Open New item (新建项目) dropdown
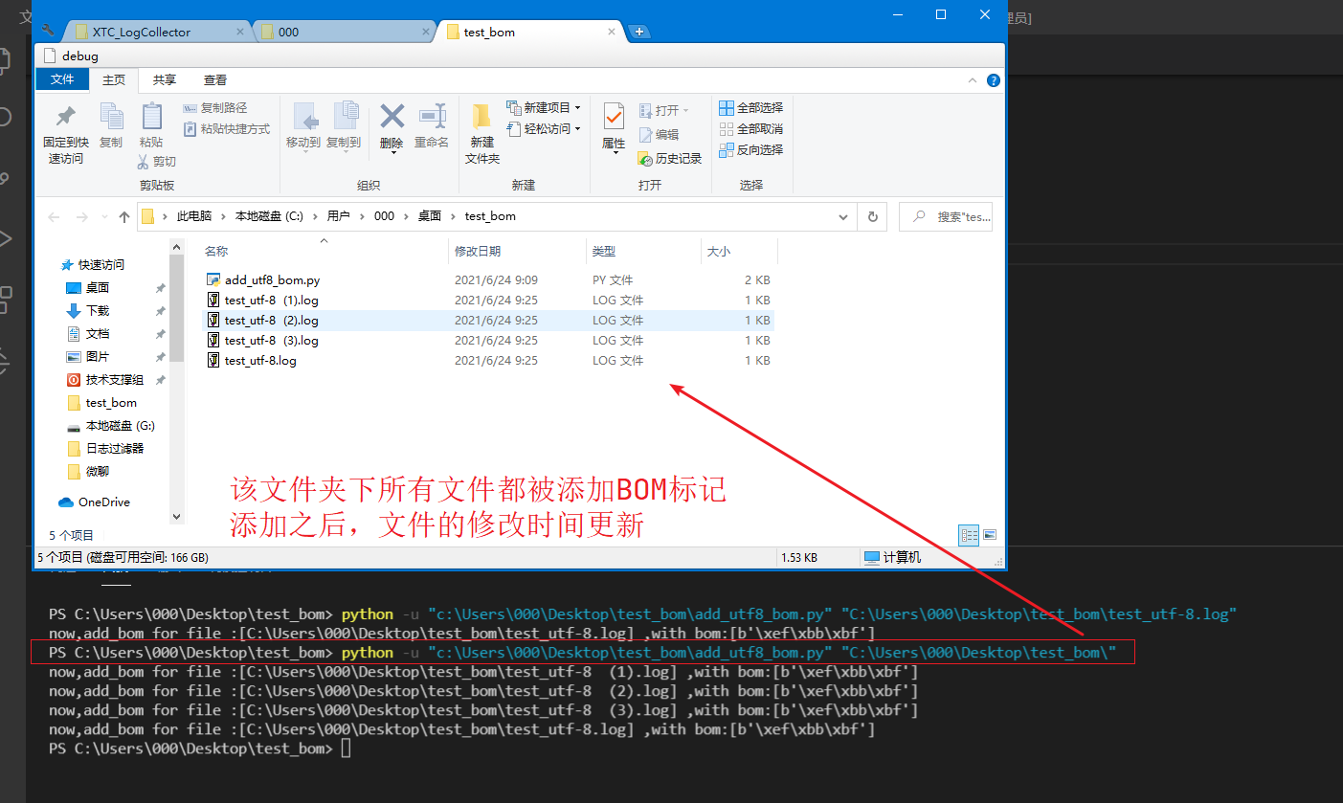This screenshot has width=1343, height=803. 544,107
